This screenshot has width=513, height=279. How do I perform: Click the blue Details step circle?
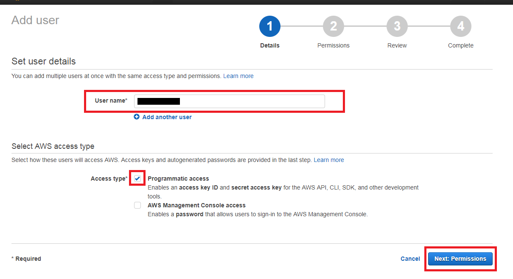(269, 26)
